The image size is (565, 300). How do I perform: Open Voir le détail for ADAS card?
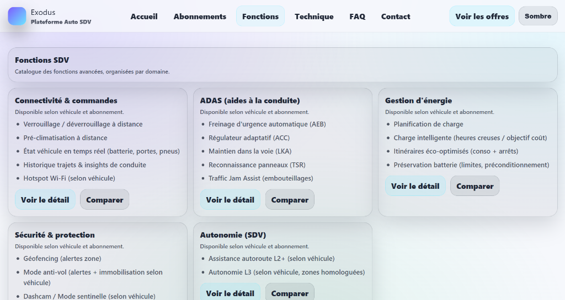pyautogui.click(x=230, y=200)
